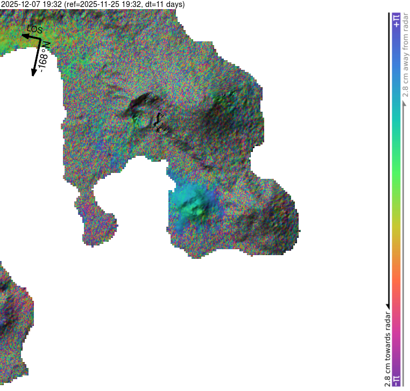Click the gray away-from-radar arrowhead by the colorbar
The height and width of the screenshot is (391, 410).
click(405, 102)
